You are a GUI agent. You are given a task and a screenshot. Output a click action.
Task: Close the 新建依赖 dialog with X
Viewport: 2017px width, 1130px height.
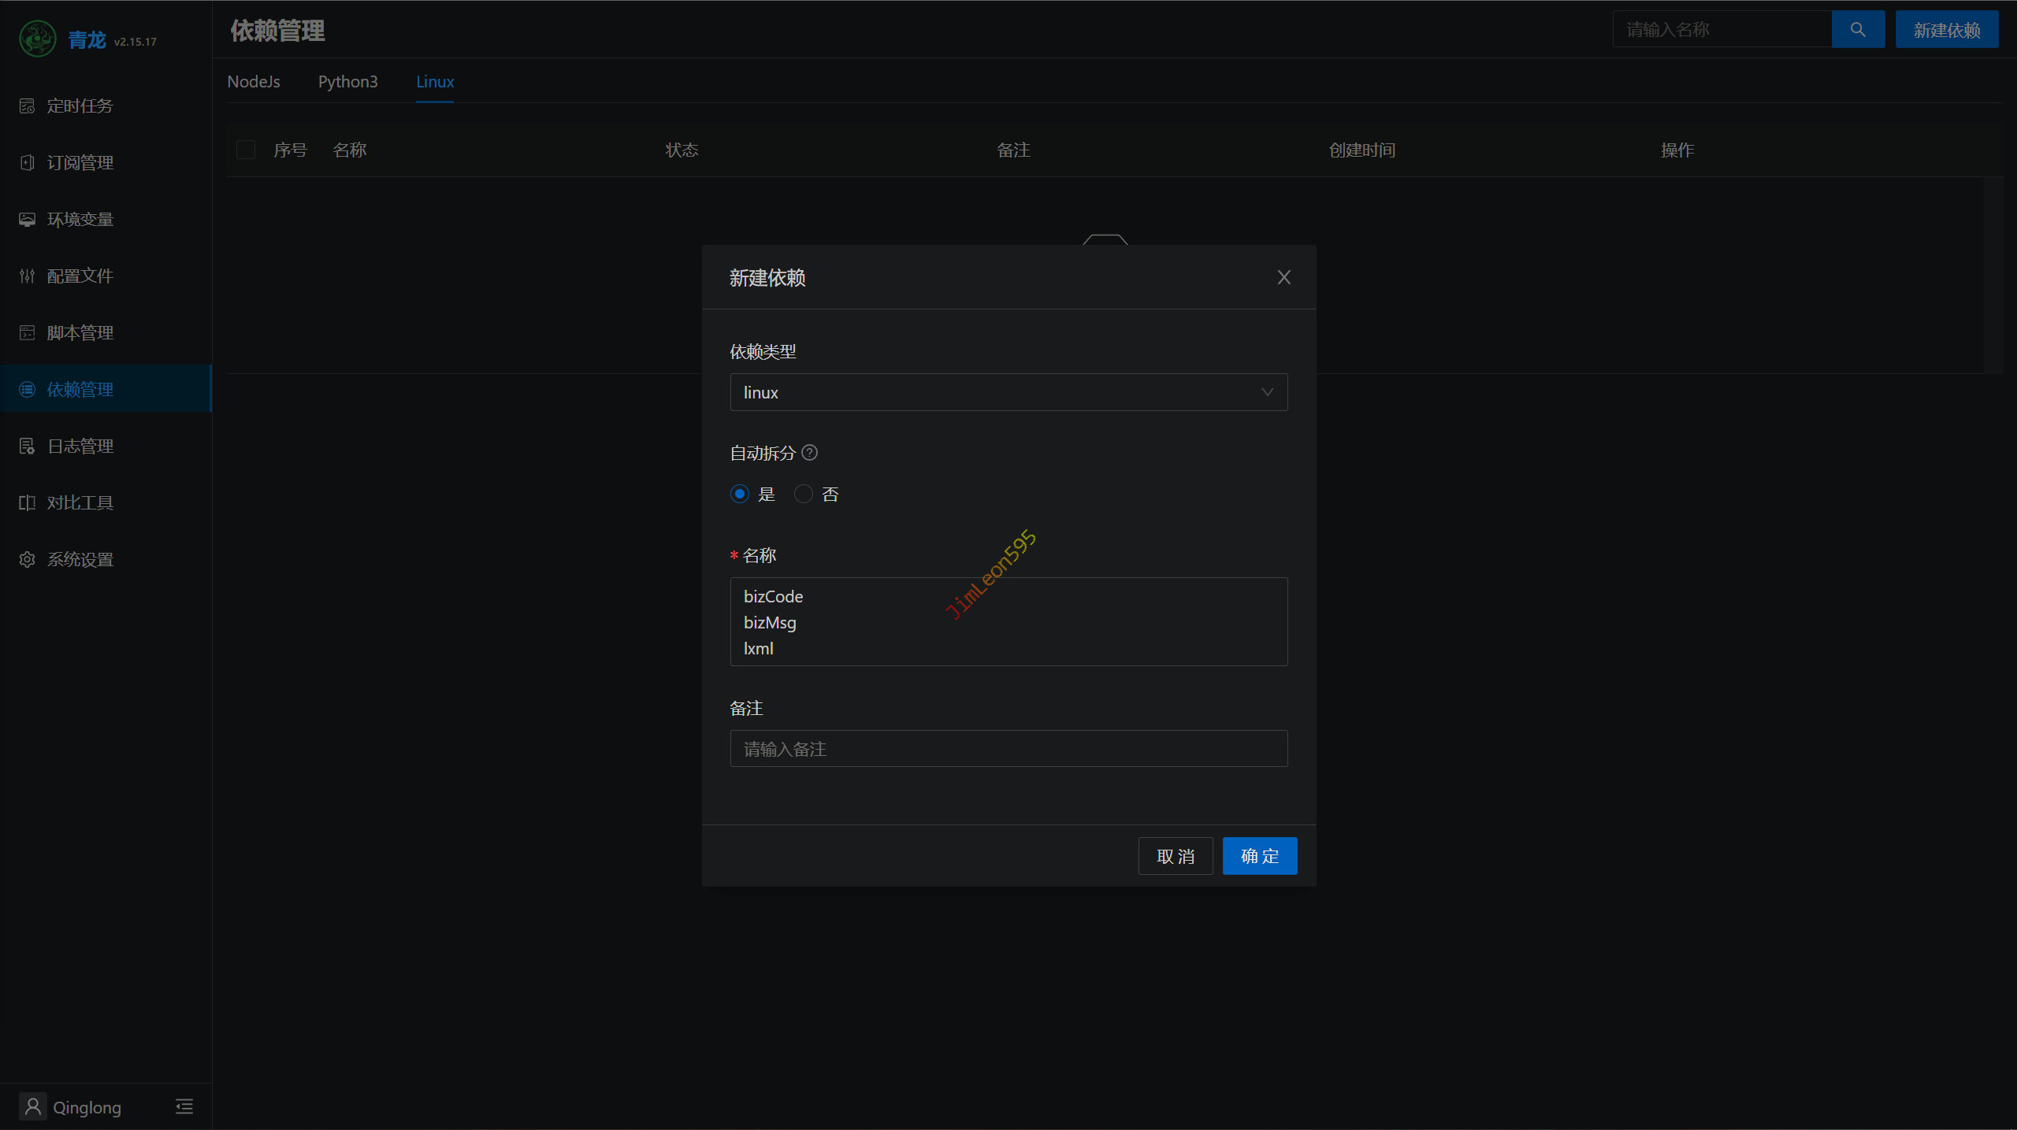(x=1283, y=277)
